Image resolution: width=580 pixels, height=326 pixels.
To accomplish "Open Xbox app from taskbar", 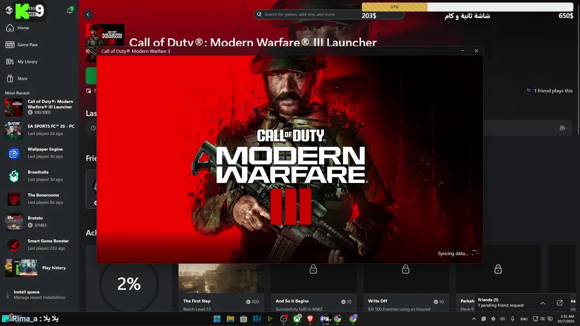I will pyautogui.click(x=297, y=319).
